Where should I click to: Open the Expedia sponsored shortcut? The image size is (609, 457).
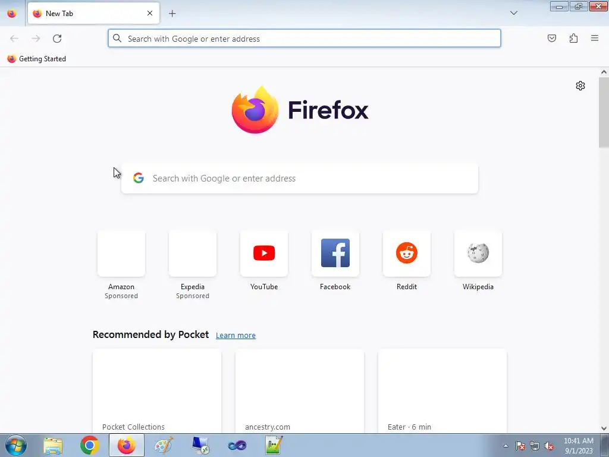[x=193, y=265]
